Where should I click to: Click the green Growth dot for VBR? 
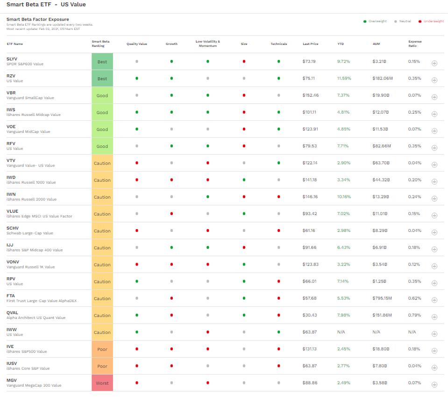171,95
